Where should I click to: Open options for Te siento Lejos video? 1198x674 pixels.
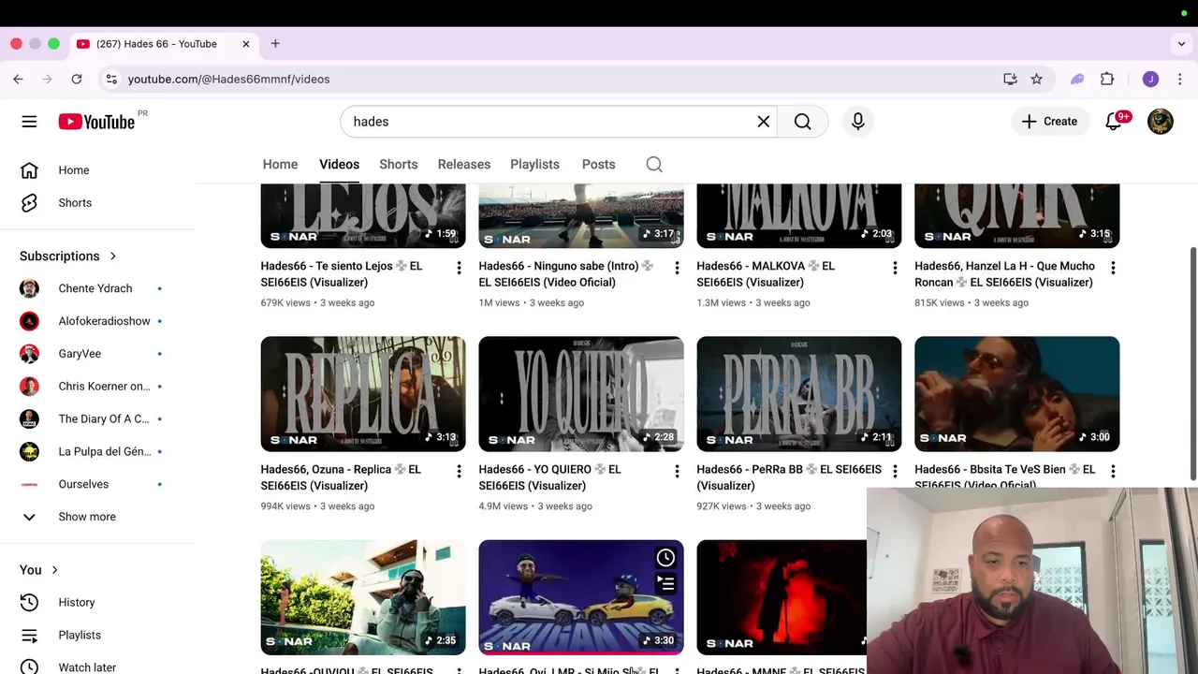tap(459, 268)
